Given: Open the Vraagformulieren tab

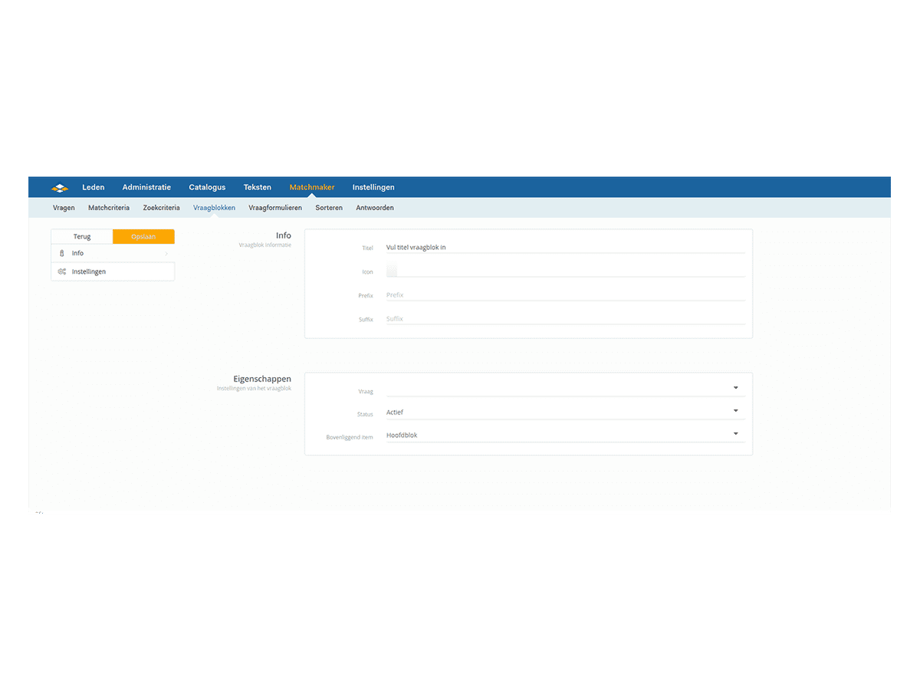Looking at the screenshot, I should click(275, 208).
